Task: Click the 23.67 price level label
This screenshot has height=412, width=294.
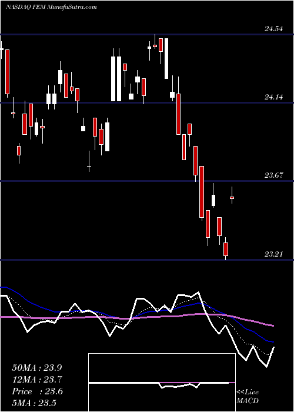Action: 274,175
